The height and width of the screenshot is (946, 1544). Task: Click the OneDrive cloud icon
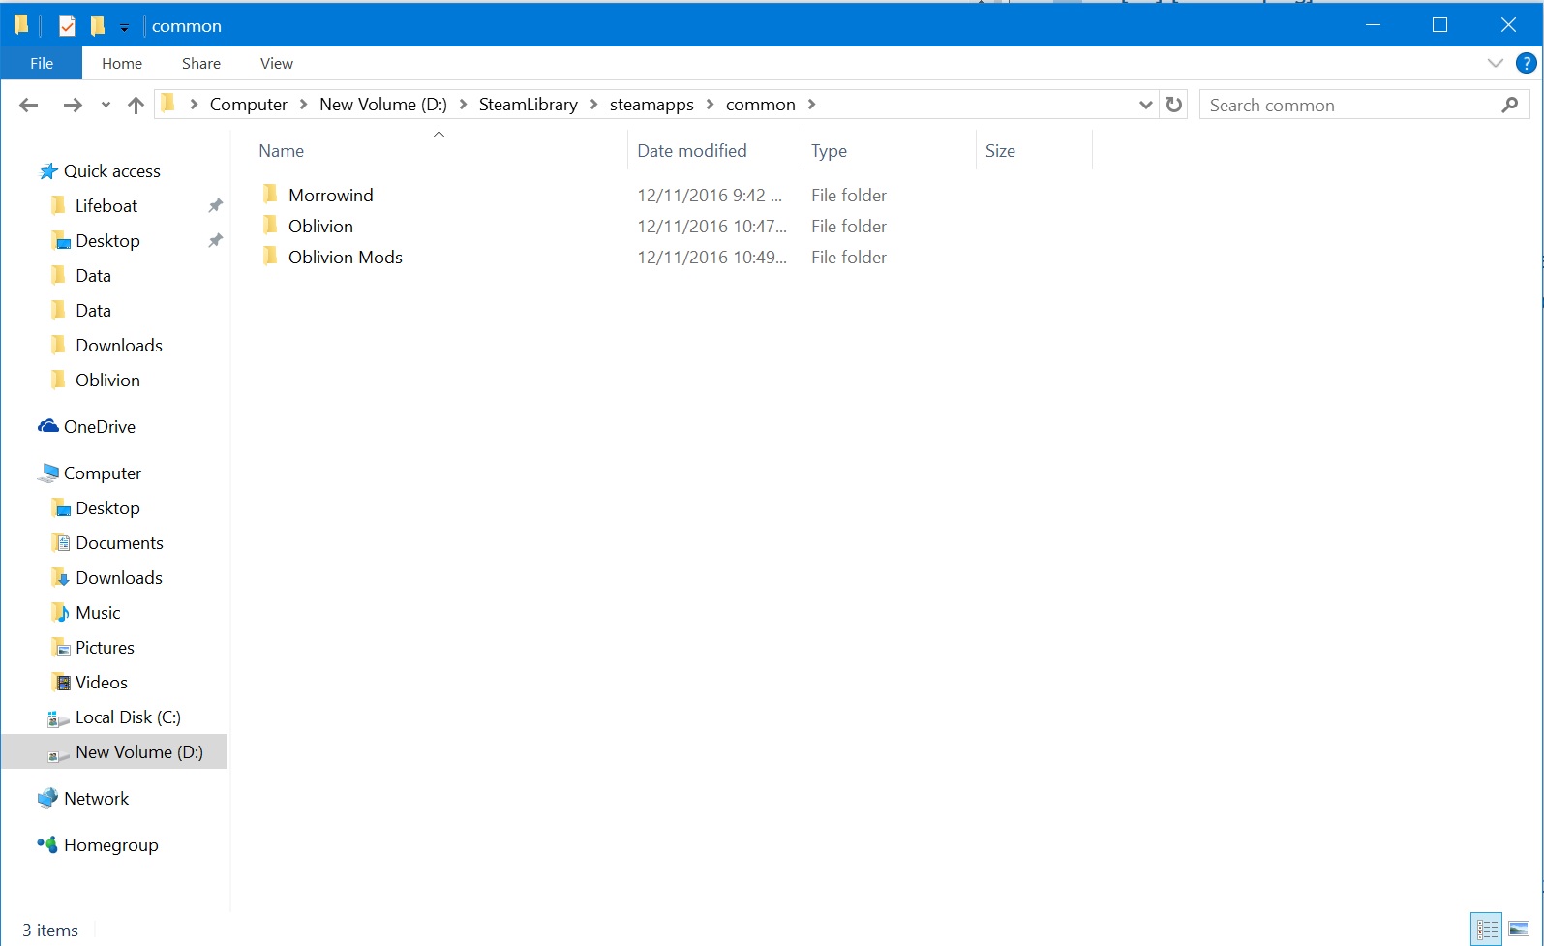pyautogui.click(x=48, y=426)
